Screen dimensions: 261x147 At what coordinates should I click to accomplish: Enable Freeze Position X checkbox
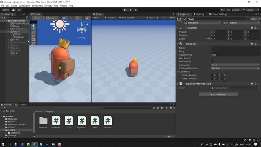212,75
